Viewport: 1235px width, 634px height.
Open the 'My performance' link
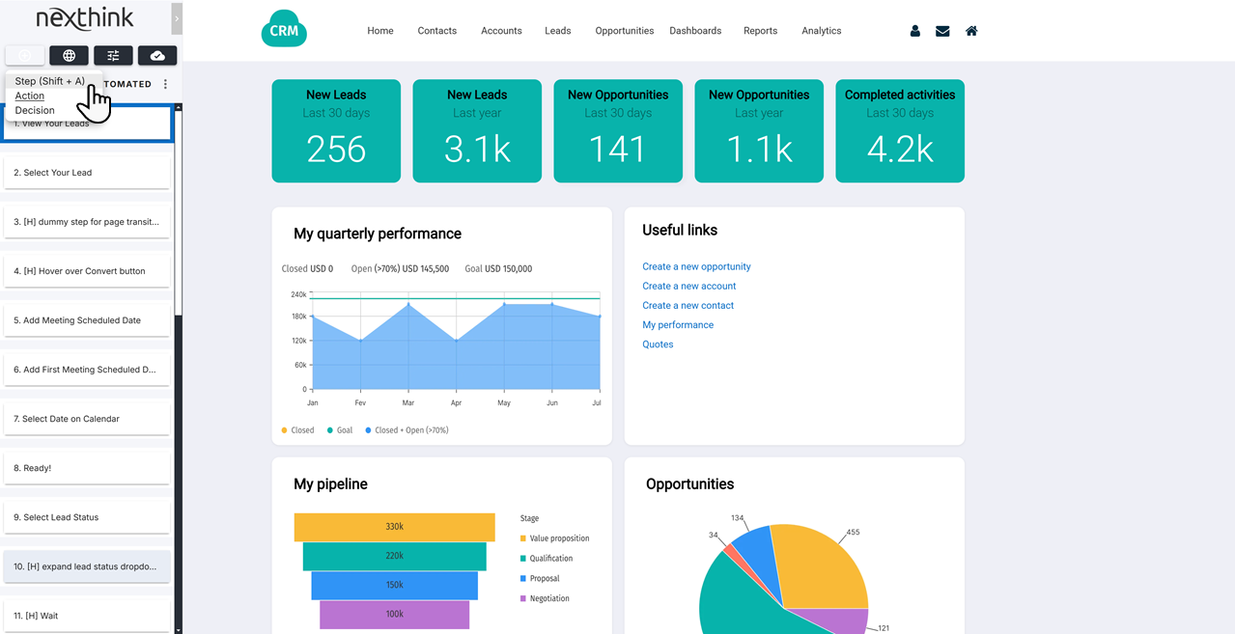678,324
